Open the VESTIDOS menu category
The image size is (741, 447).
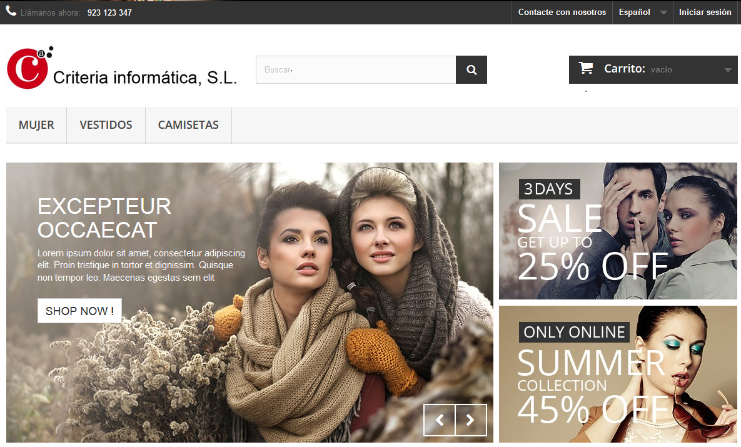tap(106, 125)
